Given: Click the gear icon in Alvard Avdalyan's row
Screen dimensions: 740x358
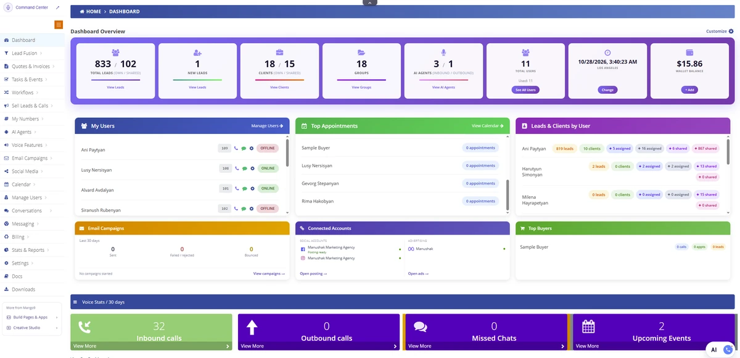Looking at the screenshot, I should [x=252, y=188].
